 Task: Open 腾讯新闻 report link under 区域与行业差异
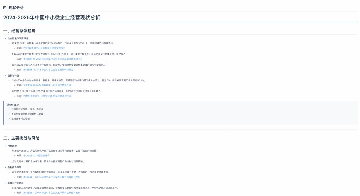tap(52, 193)
